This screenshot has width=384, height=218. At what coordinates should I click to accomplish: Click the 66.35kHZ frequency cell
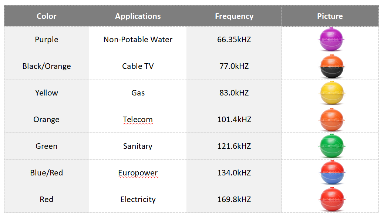coord(234,40)
